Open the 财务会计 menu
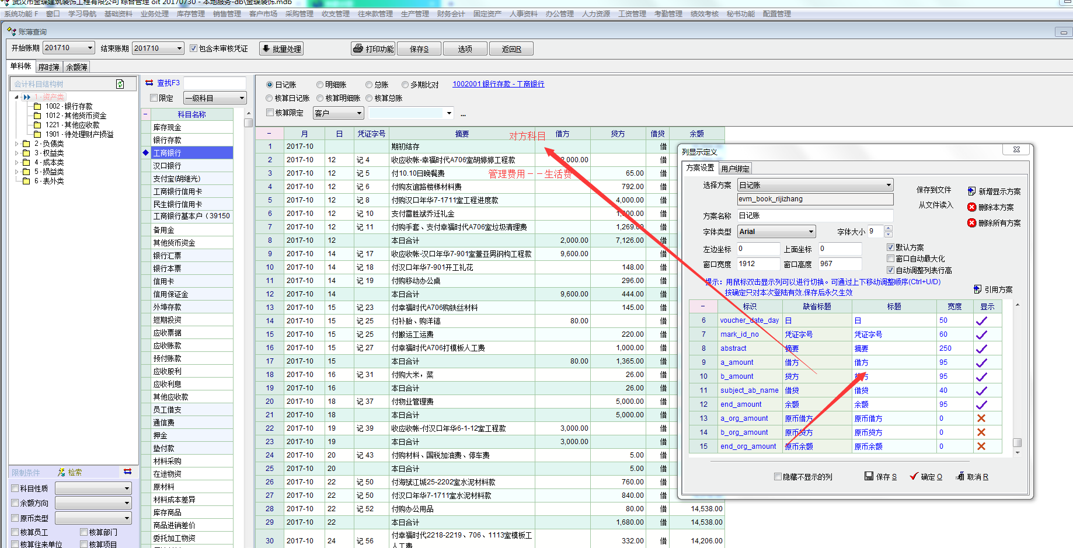Viewport: 1073px width, 548px height. tap(451, 14)
